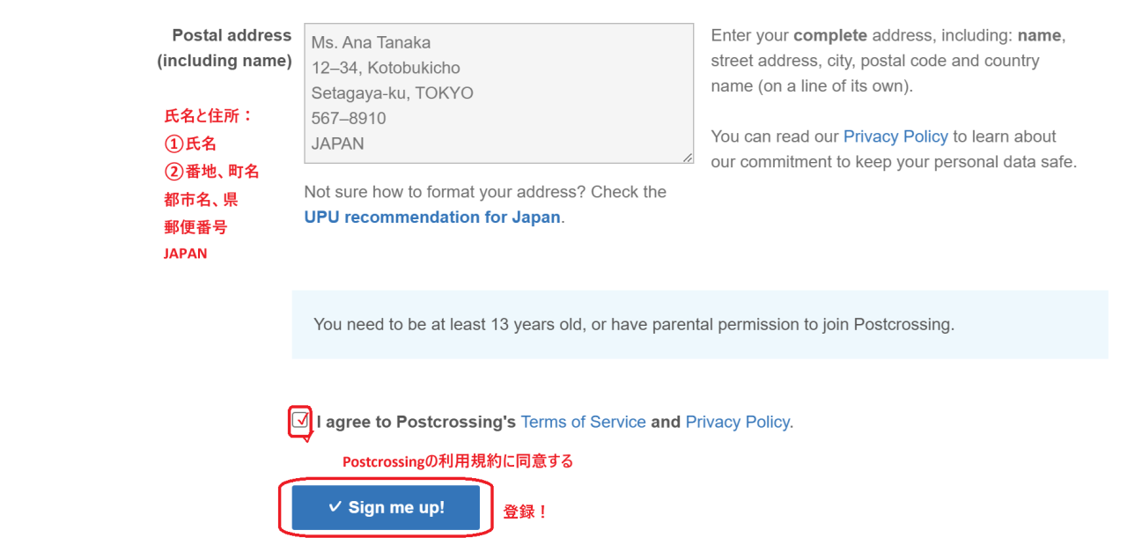1127x545 pixels.
Task: Open Privacy Policy link beside Terms of Service
Action: [x=737, y=422]
